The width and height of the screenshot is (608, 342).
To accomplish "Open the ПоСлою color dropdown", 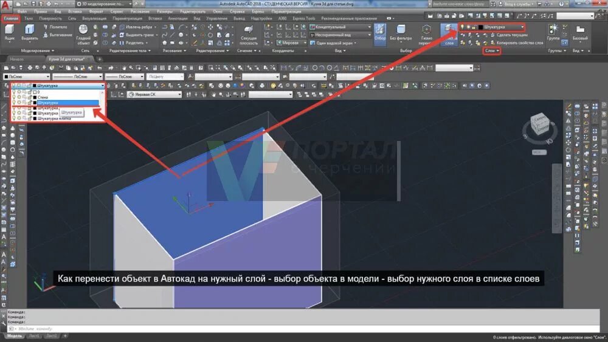I will coord(26,77).
